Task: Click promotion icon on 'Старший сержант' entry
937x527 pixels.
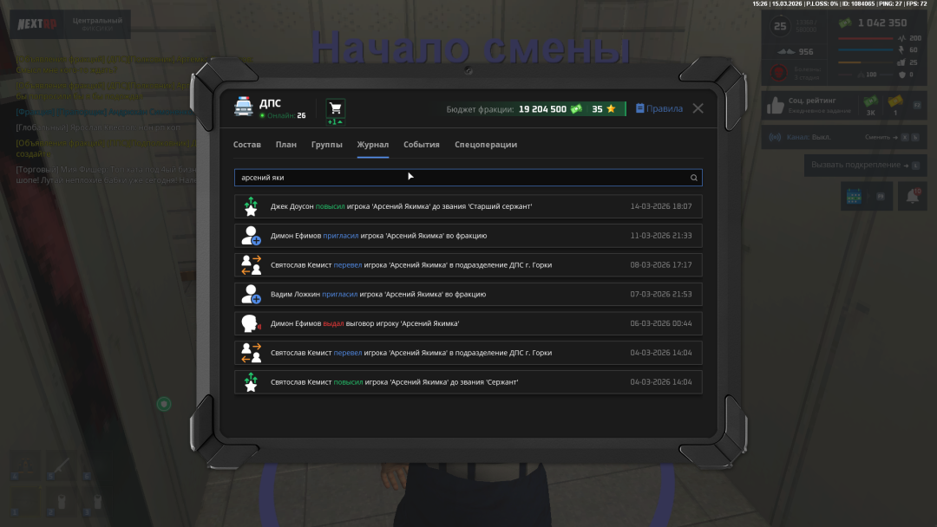Action: pos(251,206)
